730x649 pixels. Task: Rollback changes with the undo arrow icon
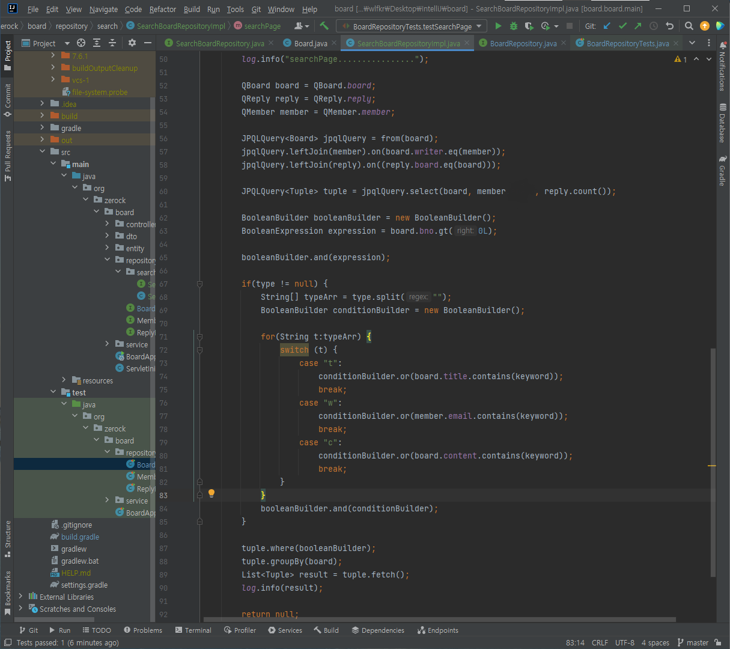[670, 26]
